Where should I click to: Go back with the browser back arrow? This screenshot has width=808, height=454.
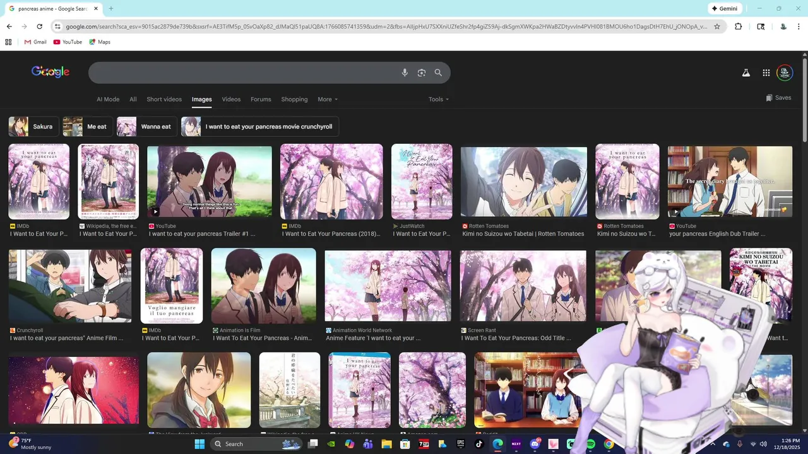pos(9,26)
